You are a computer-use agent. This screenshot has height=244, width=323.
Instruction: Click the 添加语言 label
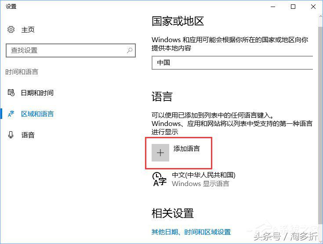click(x=186, y=148)
